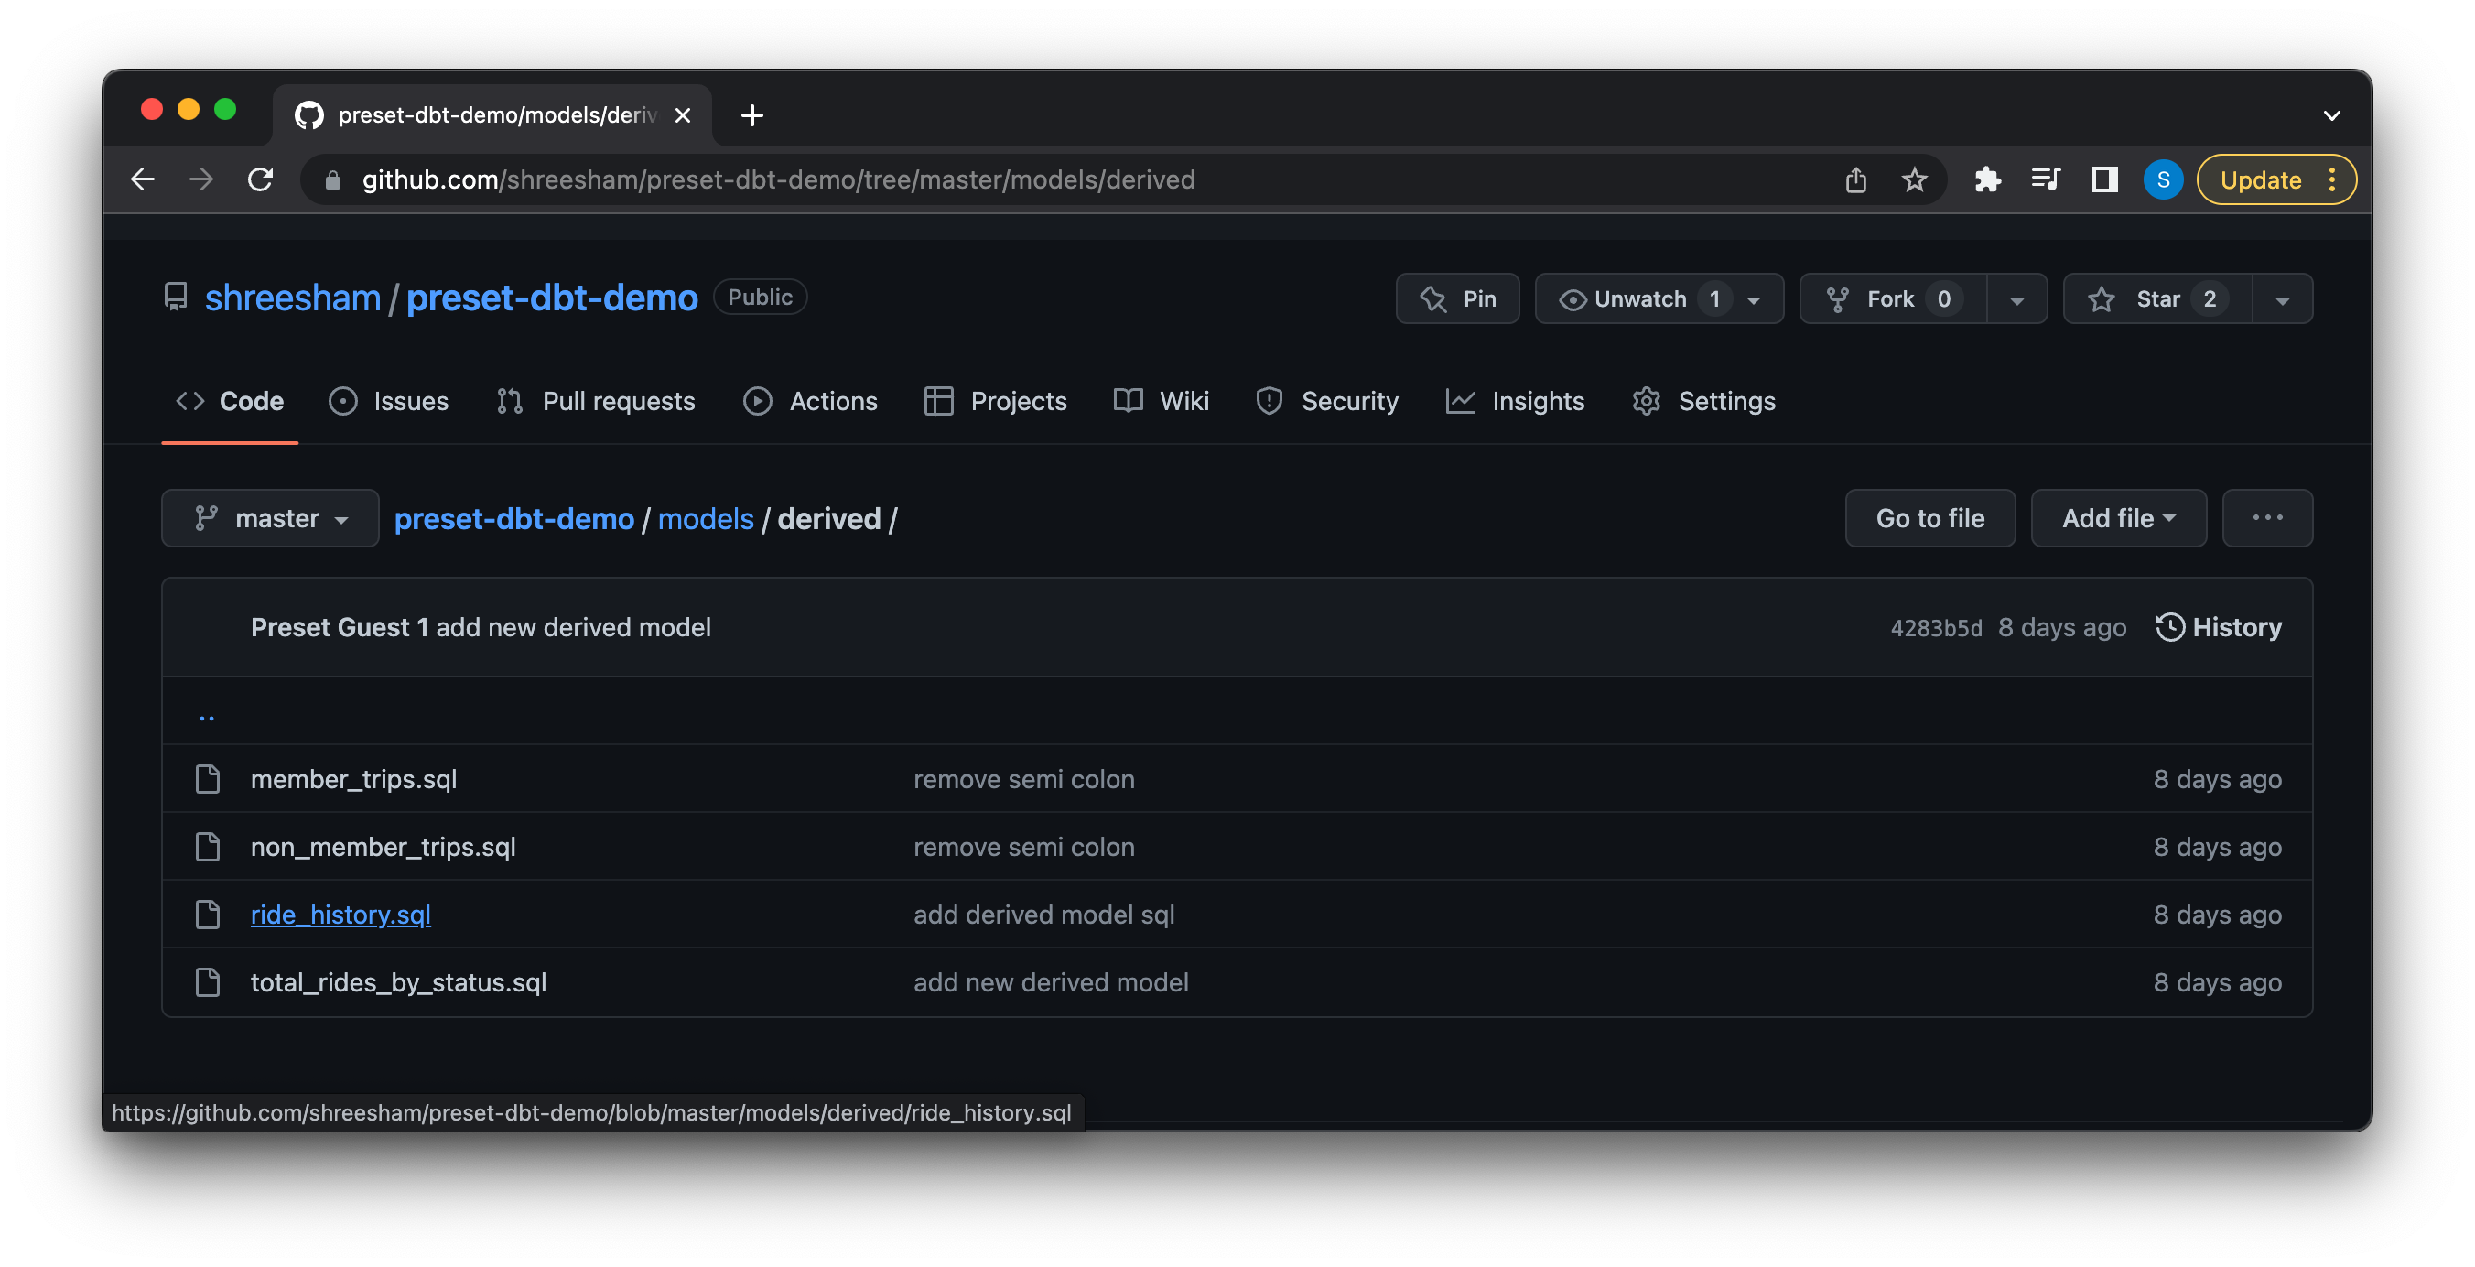Open the Chrome side panel icon
This screenshot has height=1267, width=2475.
click(x=2104, y=179)
